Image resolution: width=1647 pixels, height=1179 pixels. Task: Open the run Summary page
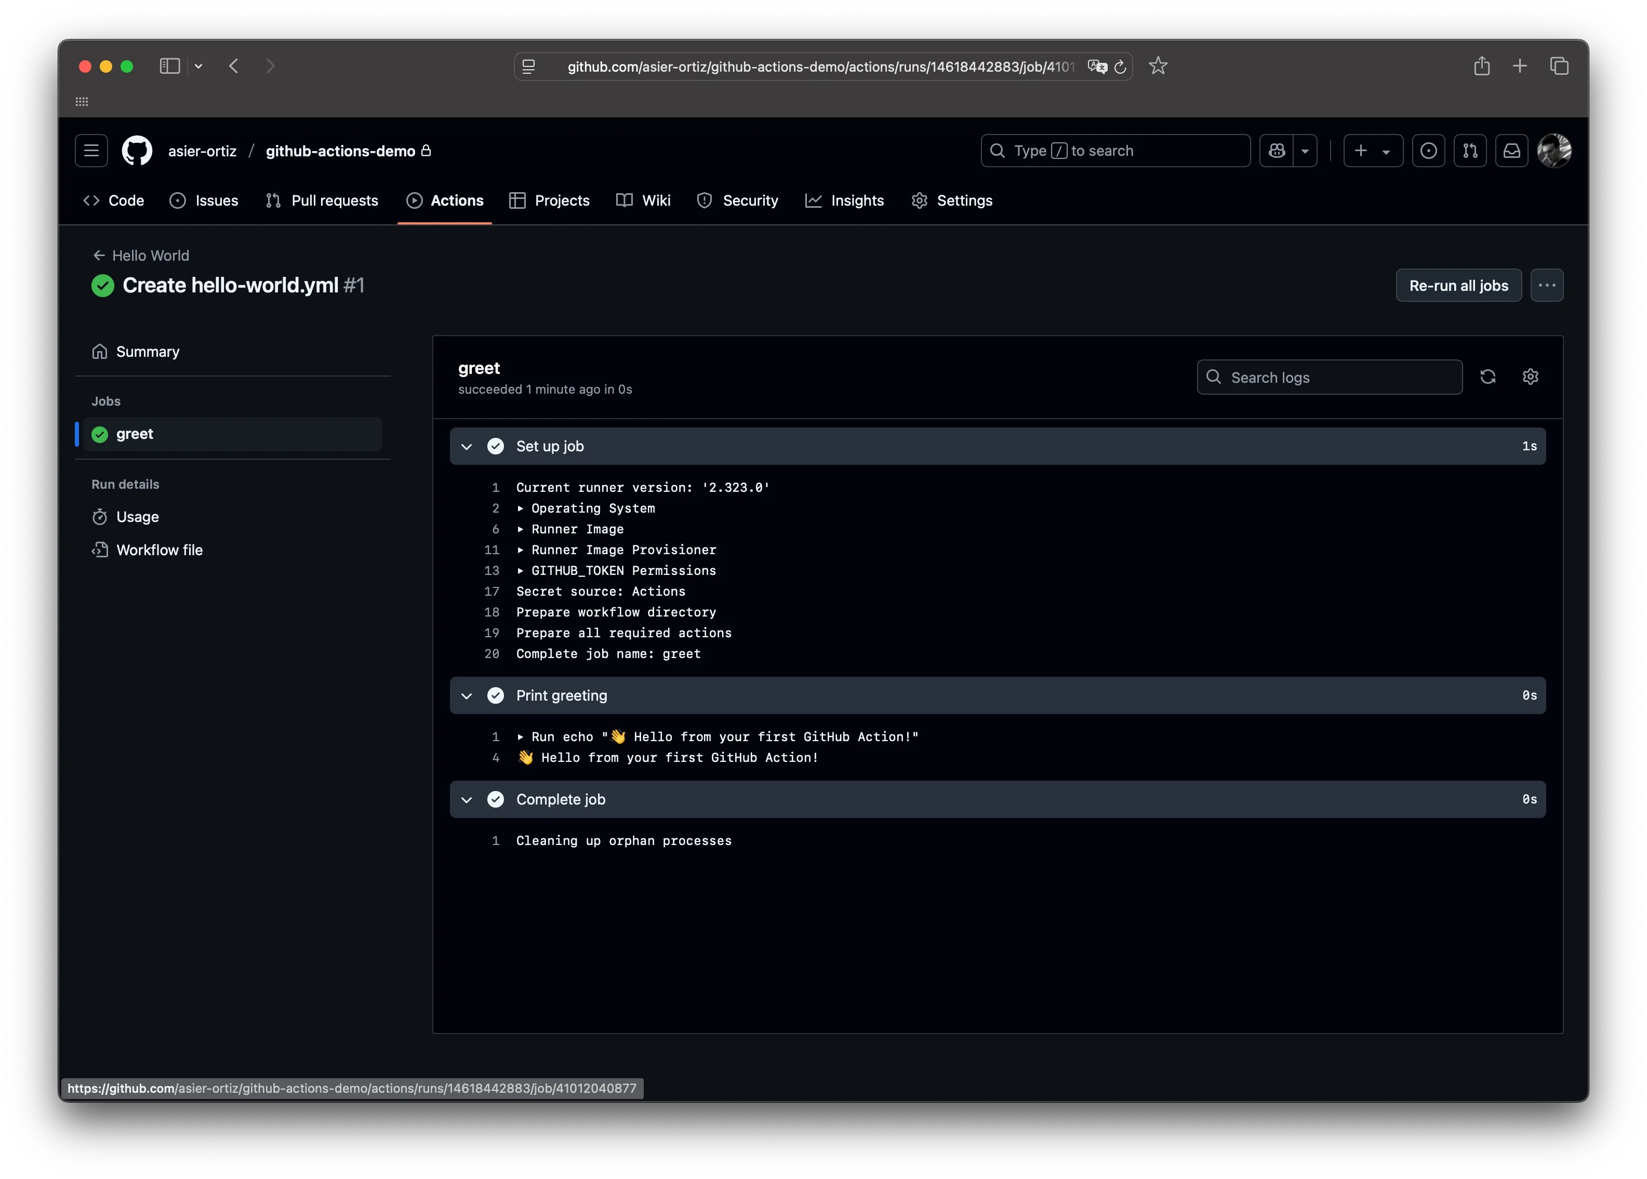coord(232,352)
